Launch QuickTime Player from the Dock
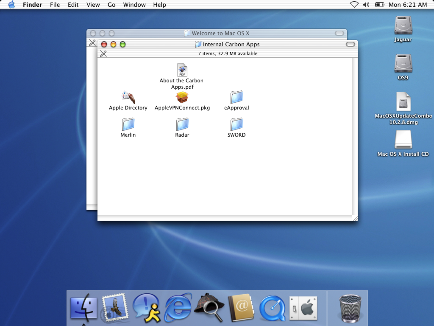 click(x=273, y=308)
